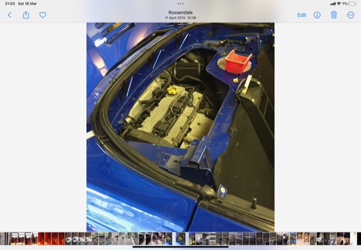Select the currently highlighted thumbnail in the strip

[180, 238]
